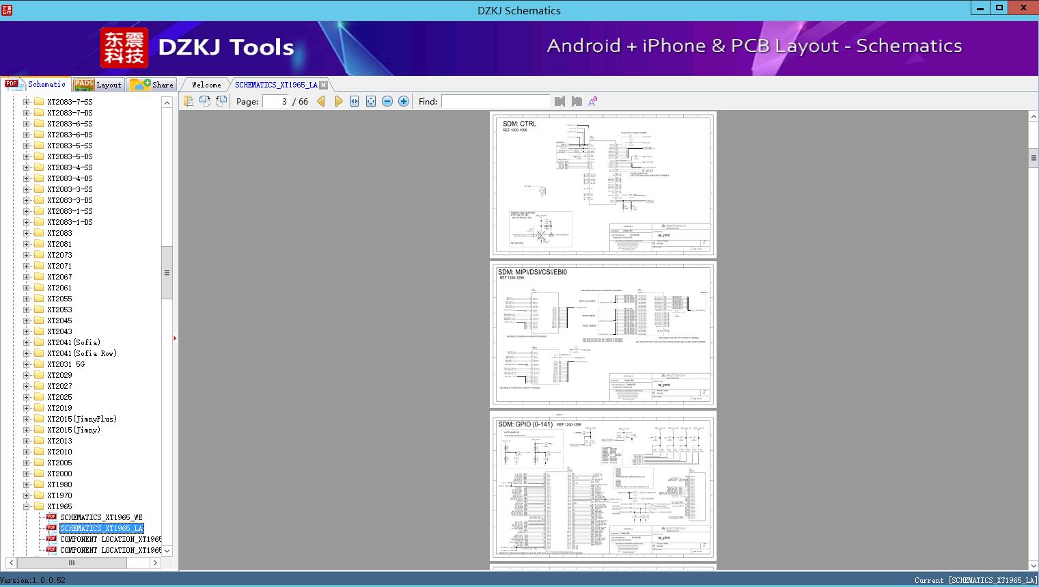The height and width of the screenshot is (587, 1039).
Task: Toggle match case search option icon
Action: click(593, 101)
